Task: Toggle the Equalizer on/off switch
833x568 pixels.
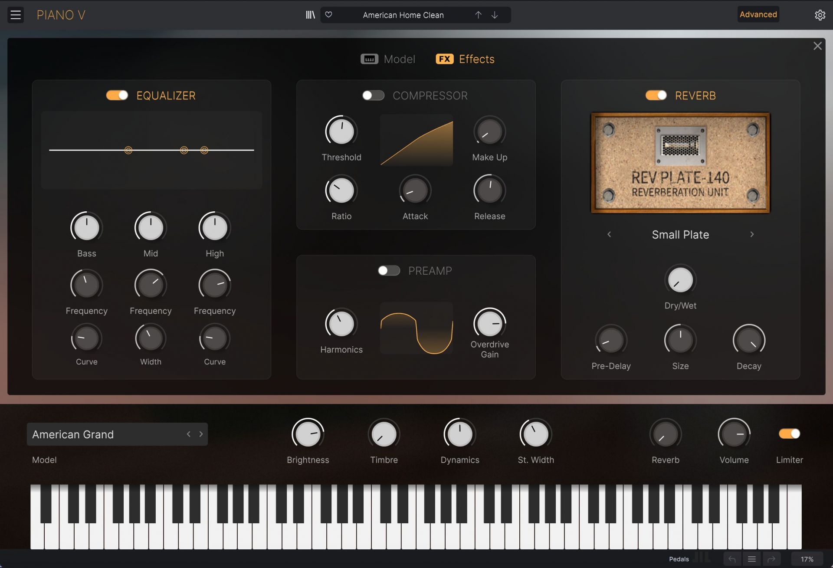Action: coord(117,95)
